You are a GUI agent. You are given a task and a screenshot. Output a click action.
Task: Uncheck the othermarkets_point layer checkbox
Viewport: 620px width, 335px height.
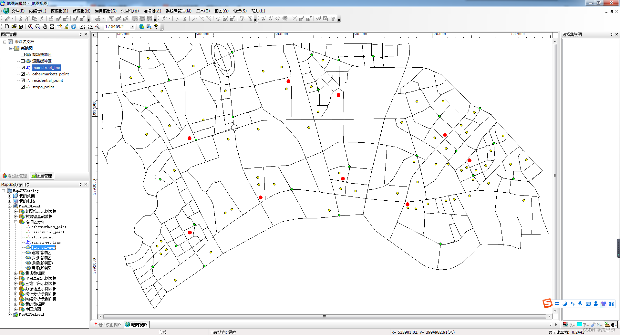(23, 74)
